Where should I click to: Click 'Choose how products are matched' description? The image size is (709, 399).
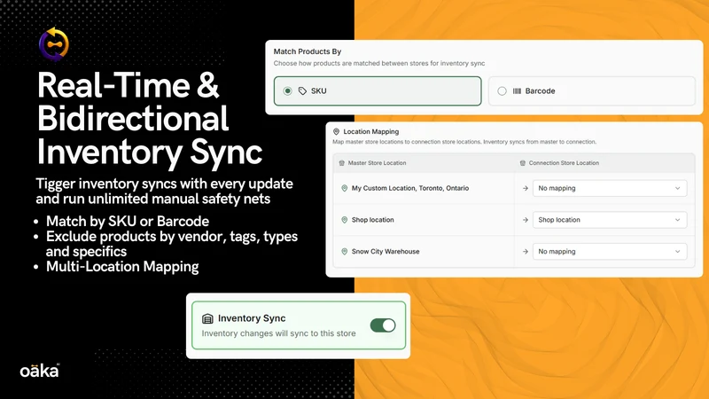coord(379,63)
